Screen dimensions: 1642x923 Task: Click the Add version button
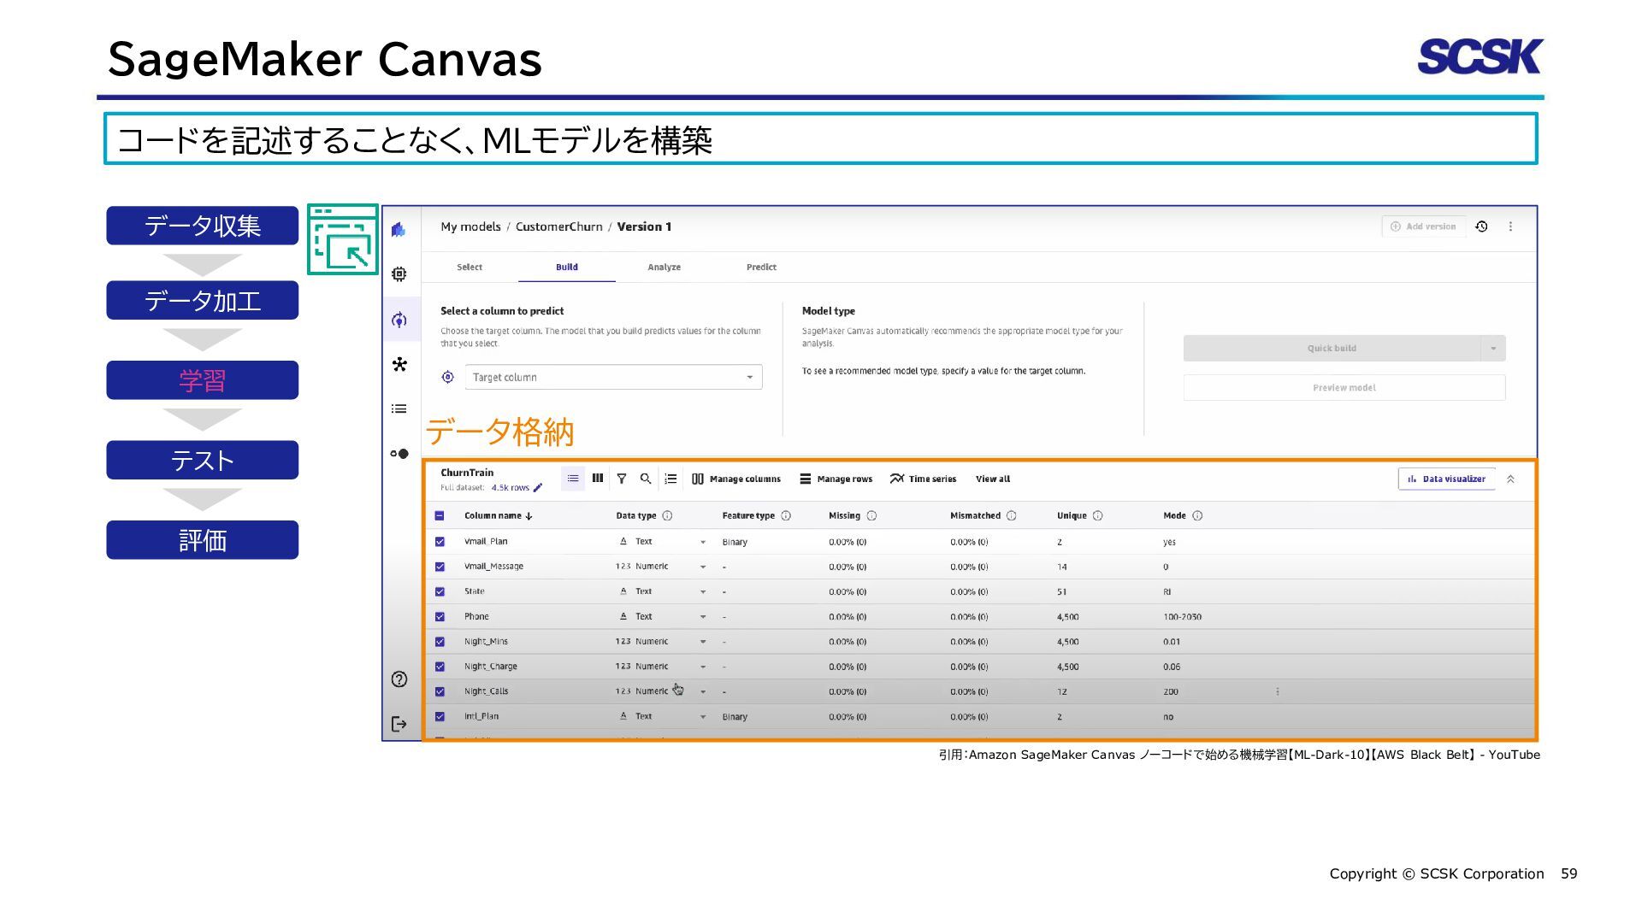[1423, 226]
